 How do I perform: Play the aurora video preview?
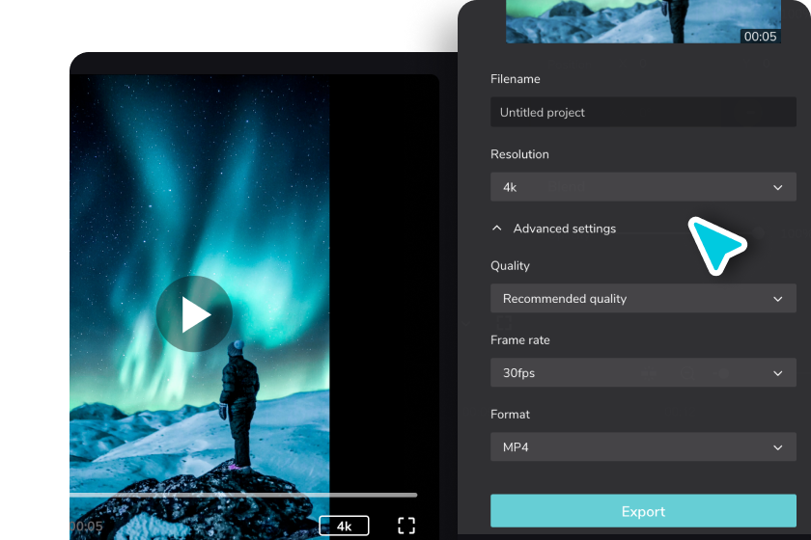(x=194, y=314)
